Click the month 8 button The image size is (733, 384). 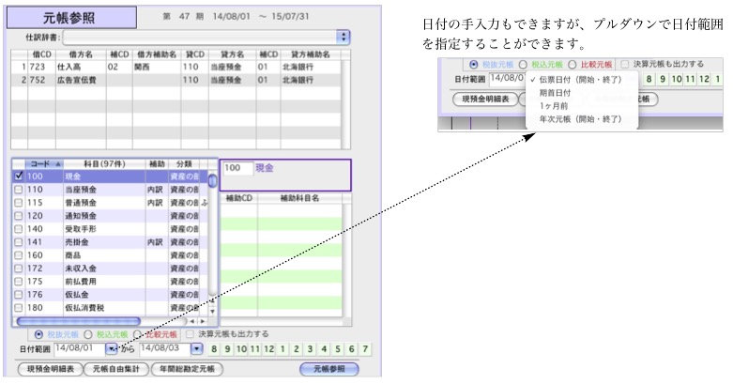[x=214, y=349]
